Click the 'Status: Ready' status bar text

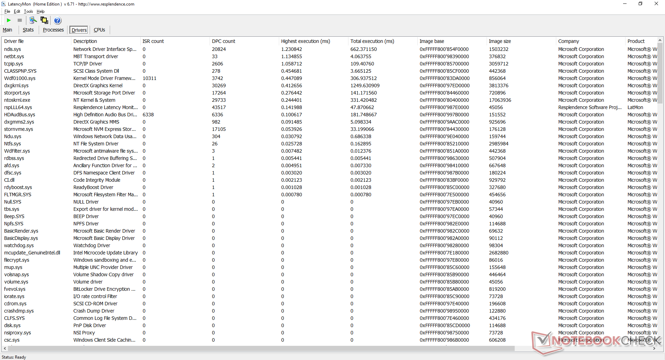pos(14,357)
